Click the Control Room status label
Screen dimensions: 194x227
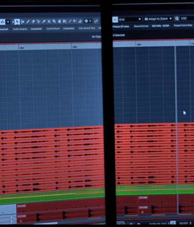tap(53, 29)
